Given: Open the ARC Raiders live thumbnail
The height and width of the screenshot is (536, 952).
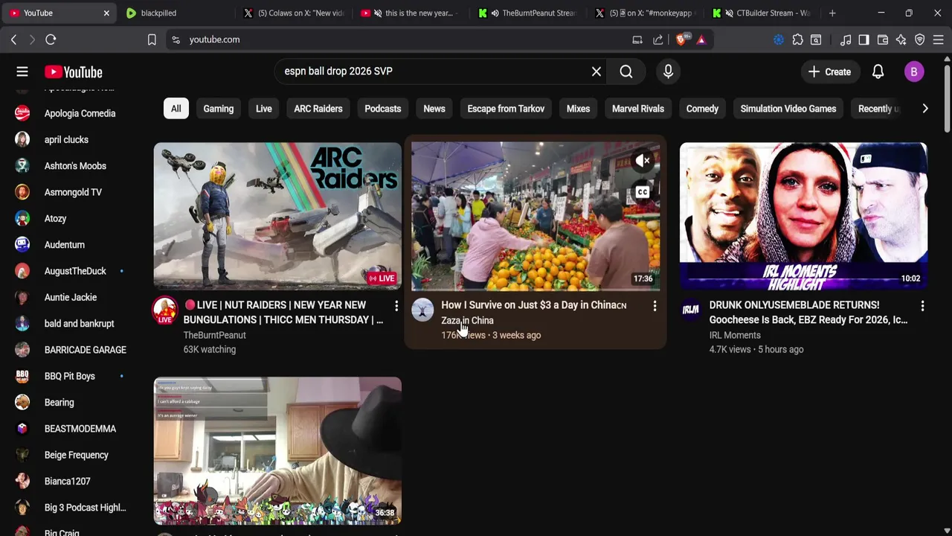Looking at the screenshot, I should click(x=277, y=215).
